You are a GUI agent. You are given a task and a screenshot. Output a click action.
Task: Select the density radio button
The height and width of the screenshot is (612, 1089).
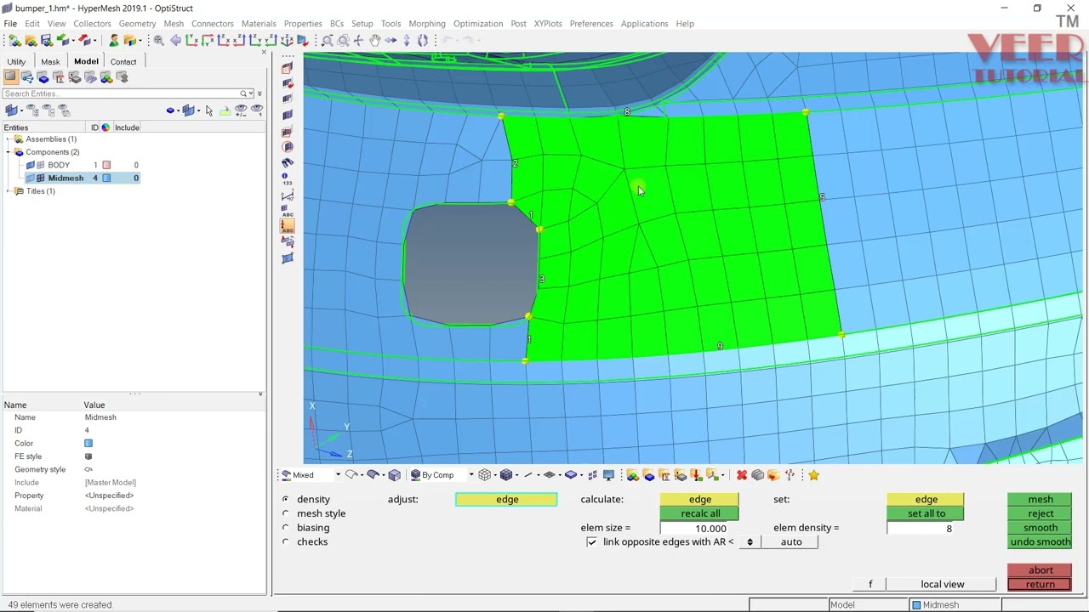pyautogui.click(x=286, y=499)
